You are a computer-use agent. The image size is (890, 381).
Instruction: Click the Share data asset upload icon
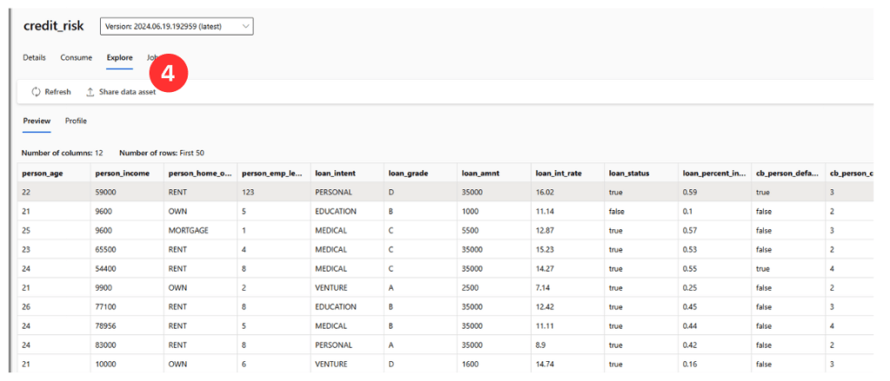pyautogui.click(x=90, y=92)
